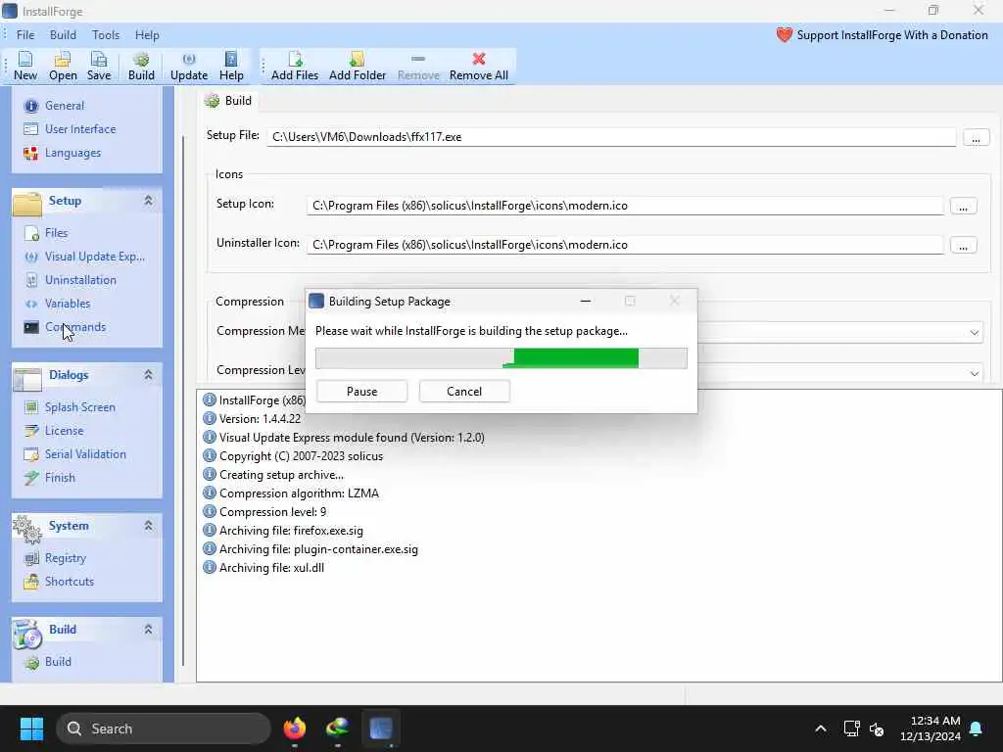Click the Add Folder toolbar icon
Screen dimensions: 1003x752
[x=357, y=66]
